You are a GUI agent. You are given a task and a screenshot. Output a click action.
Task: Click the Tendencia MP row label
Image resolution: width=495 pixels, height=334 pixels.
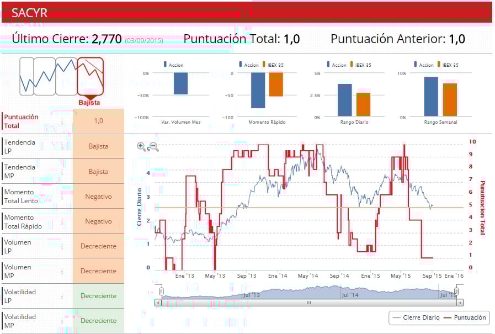[19, 172]
